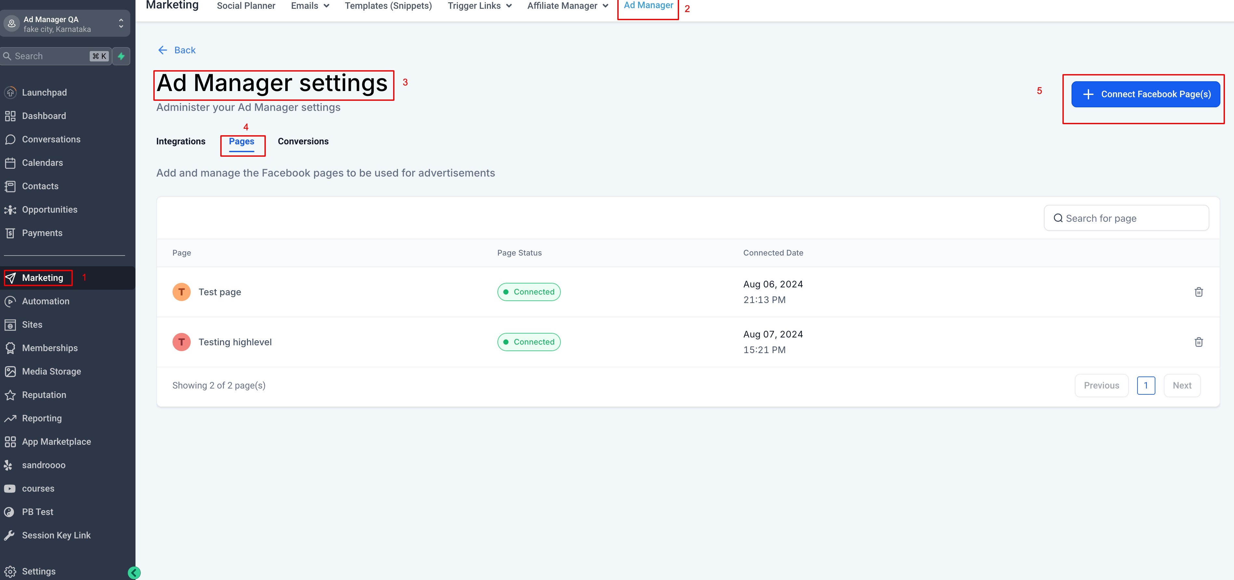This screenshot has height=580, width=1234.
Task: Expand the Emails dropdown menu
Action: point(310,6)
